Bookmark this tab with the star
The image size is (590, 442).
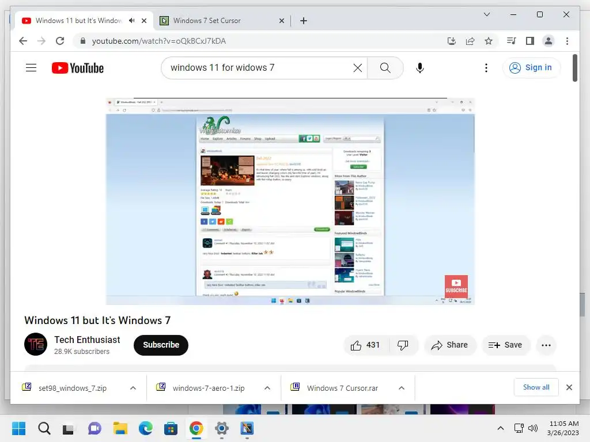pyautogui.click(x=489, y=41)
